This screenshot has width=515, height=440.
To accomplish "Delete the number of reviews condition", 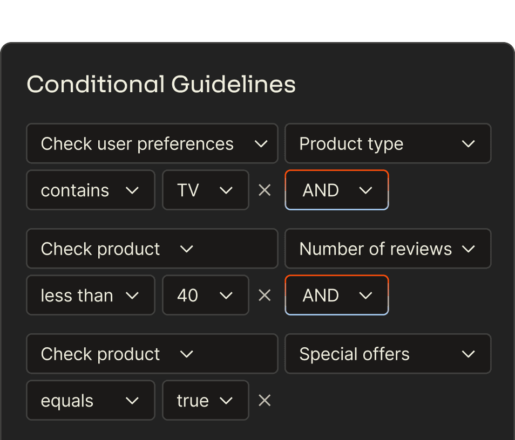I will pyautogui.click(x=264, y=295).
